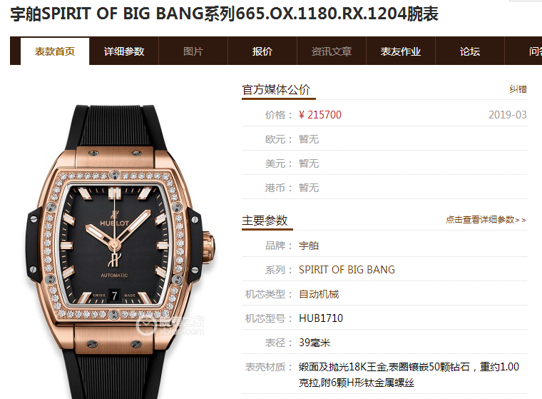Click the 主要参数 section heading
The image size is (542, 399).
265,220
